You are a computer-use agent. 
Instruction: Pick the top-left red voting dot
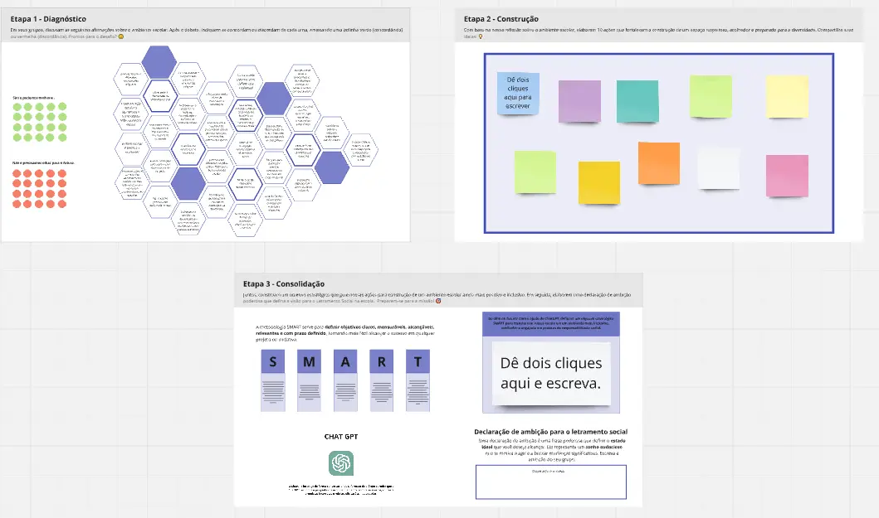click(x=17, y=173)
